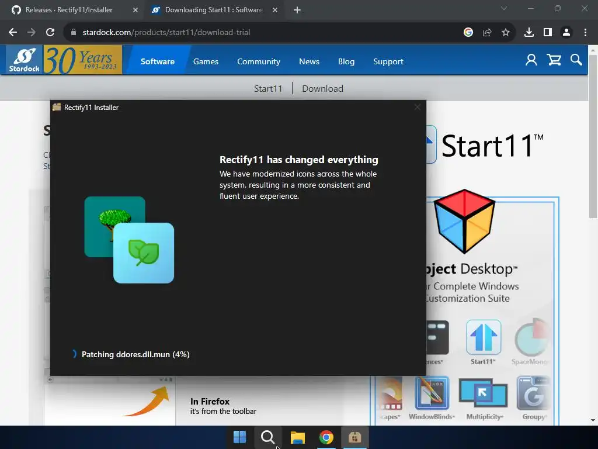Click the Patching ddores.dll.mun progress text

click(x=135, y=354)
